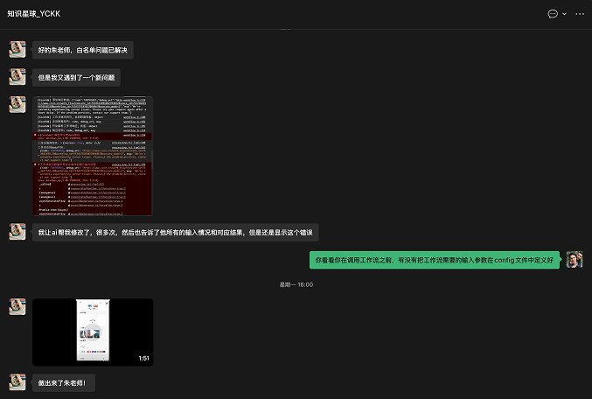Click sender avatar beside 好的朱老师 message
Screen dimensions: 592x399
pyautogui.click(x=17, y=50)
